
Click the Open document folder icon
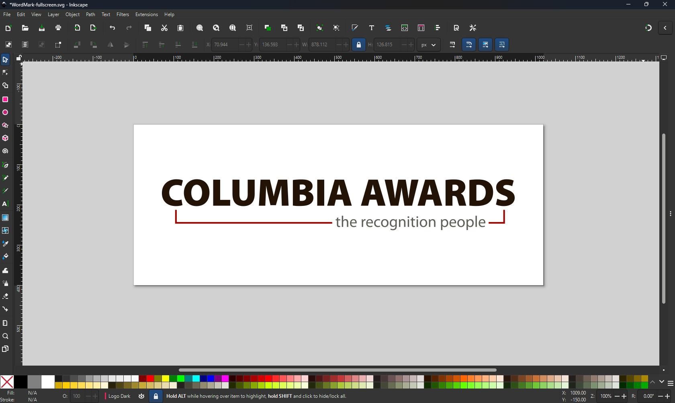tap(25, 28)
